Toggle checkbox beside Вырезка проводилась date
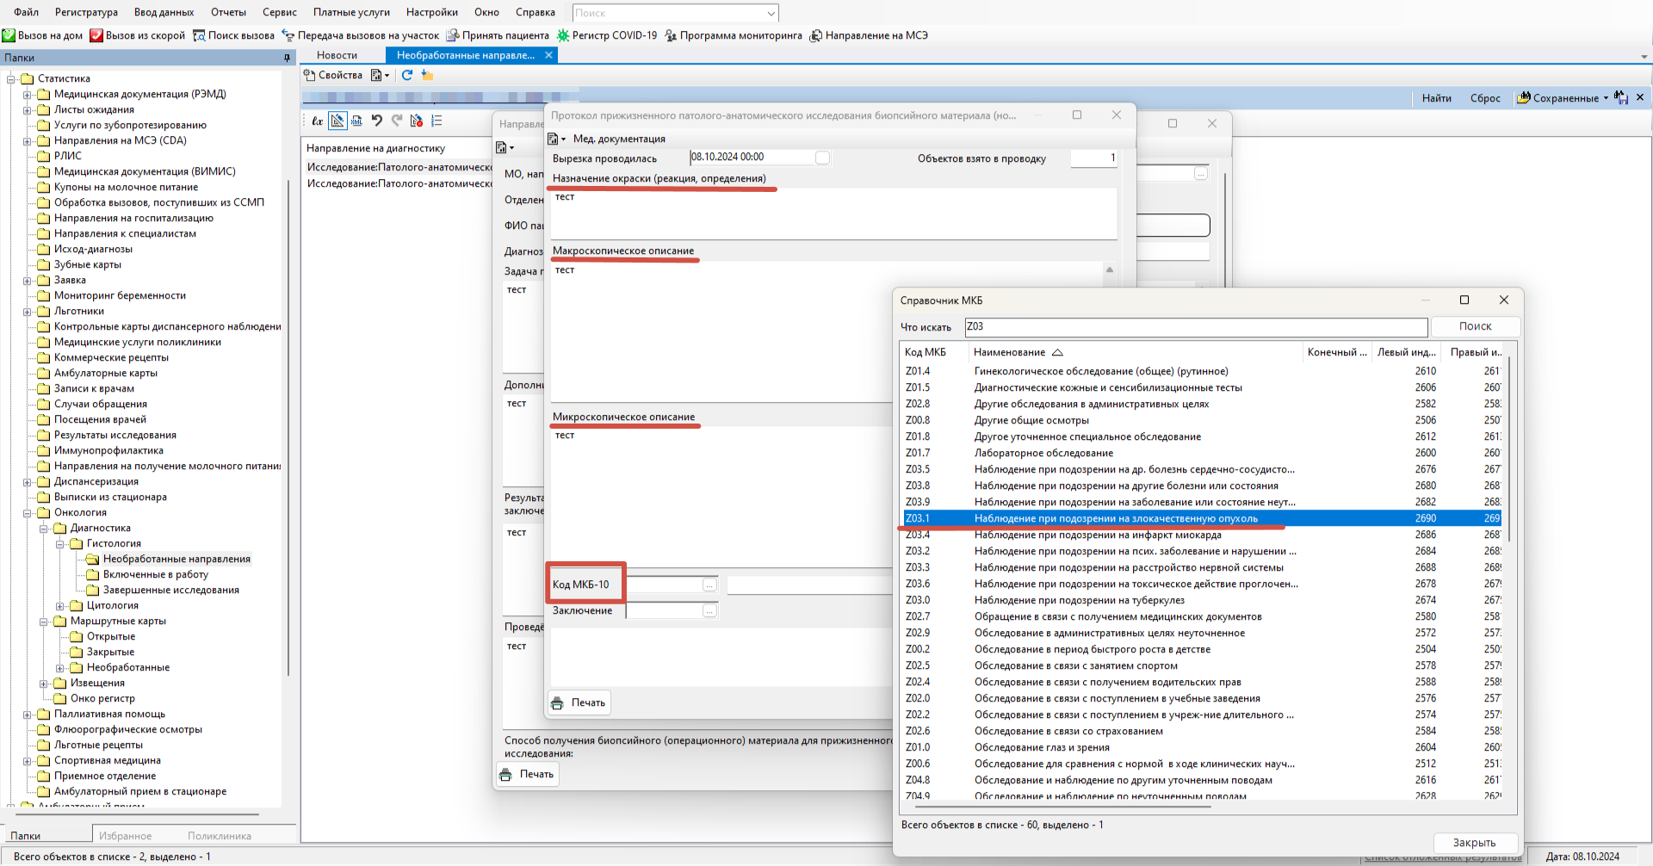 pyautogui.click(x=822, y=158)
